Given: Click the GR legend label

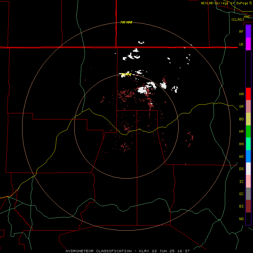Looking at the screenshot, I should pyautogui.click(x=241, y=107).
